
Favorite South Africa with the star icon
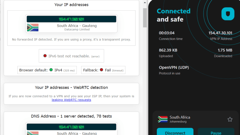pos(230,119)
